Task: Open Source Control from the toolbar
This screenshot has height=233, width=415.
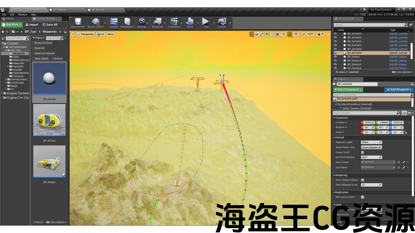Action: point(96,23)
